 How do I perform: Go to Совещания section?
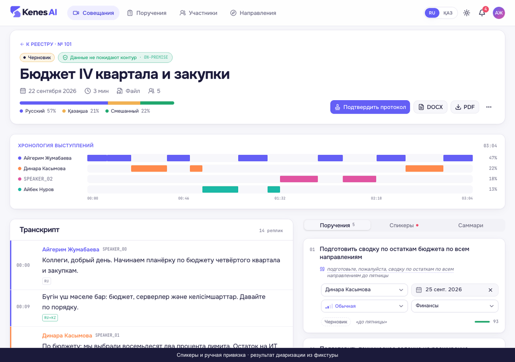click(x=93, y=13)
